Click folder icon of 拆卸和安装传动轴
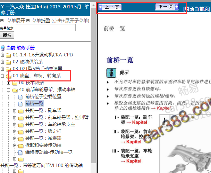This screenshot has height=173, width=211. [21, 146]
